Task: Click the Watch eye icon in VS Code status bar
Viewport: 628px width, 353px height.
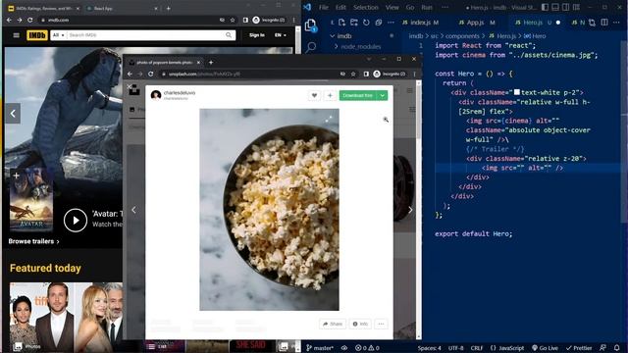Action: pos(344,348)
